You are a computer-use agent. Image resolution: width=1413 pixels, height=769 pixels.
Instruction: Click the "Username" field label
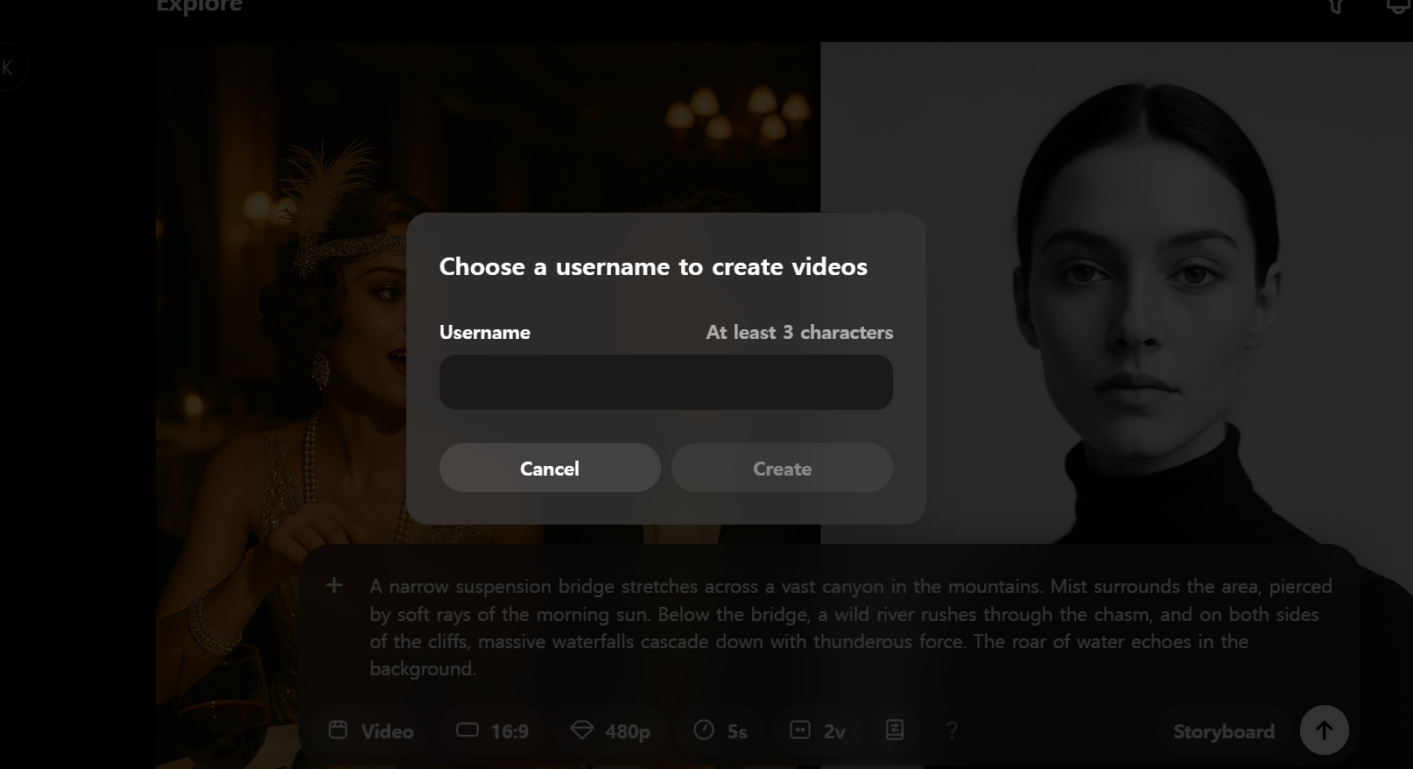(x=485, y=333)
